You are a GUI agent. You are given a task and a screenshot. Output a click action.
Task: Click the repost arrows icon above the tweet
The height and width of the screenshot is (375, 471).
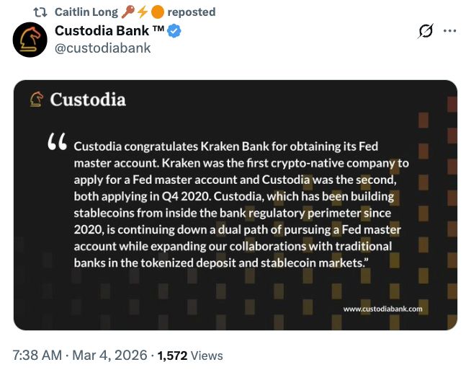point(42,12)
